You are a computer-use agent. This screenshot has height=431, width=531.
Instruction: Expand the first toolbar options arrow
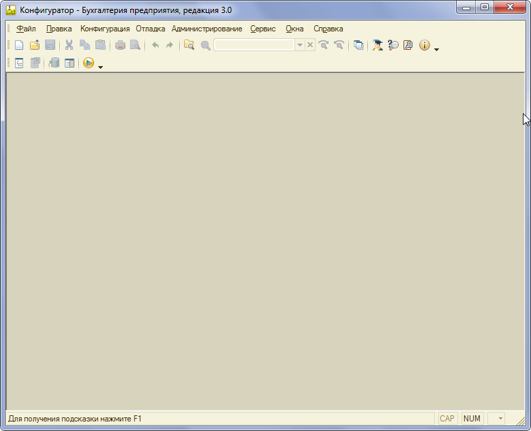tap(436, 50)
